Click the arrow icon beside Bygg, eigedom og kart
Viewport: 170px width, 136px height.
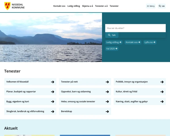[x=52, y=101]
